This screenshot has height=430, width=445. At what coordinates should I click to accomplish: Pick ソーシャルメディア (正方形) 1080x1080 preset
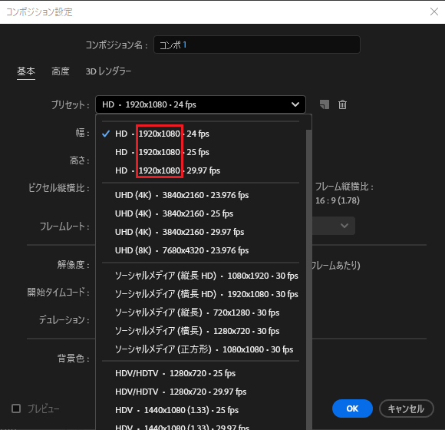pyautogui.click(x=200, y=349)
